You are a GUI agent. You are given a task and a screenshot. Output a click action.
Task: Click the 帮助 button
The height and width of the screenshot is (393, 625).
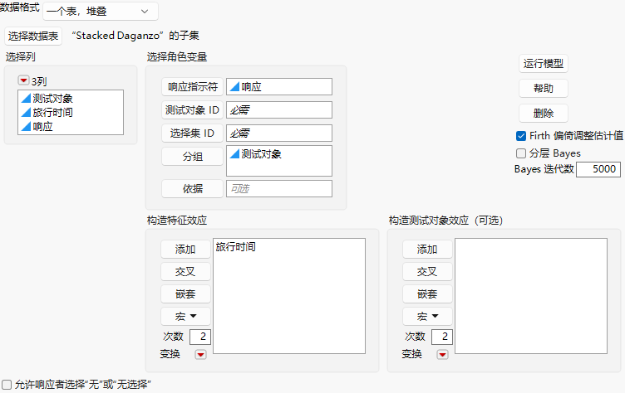[x=544, y=89]
